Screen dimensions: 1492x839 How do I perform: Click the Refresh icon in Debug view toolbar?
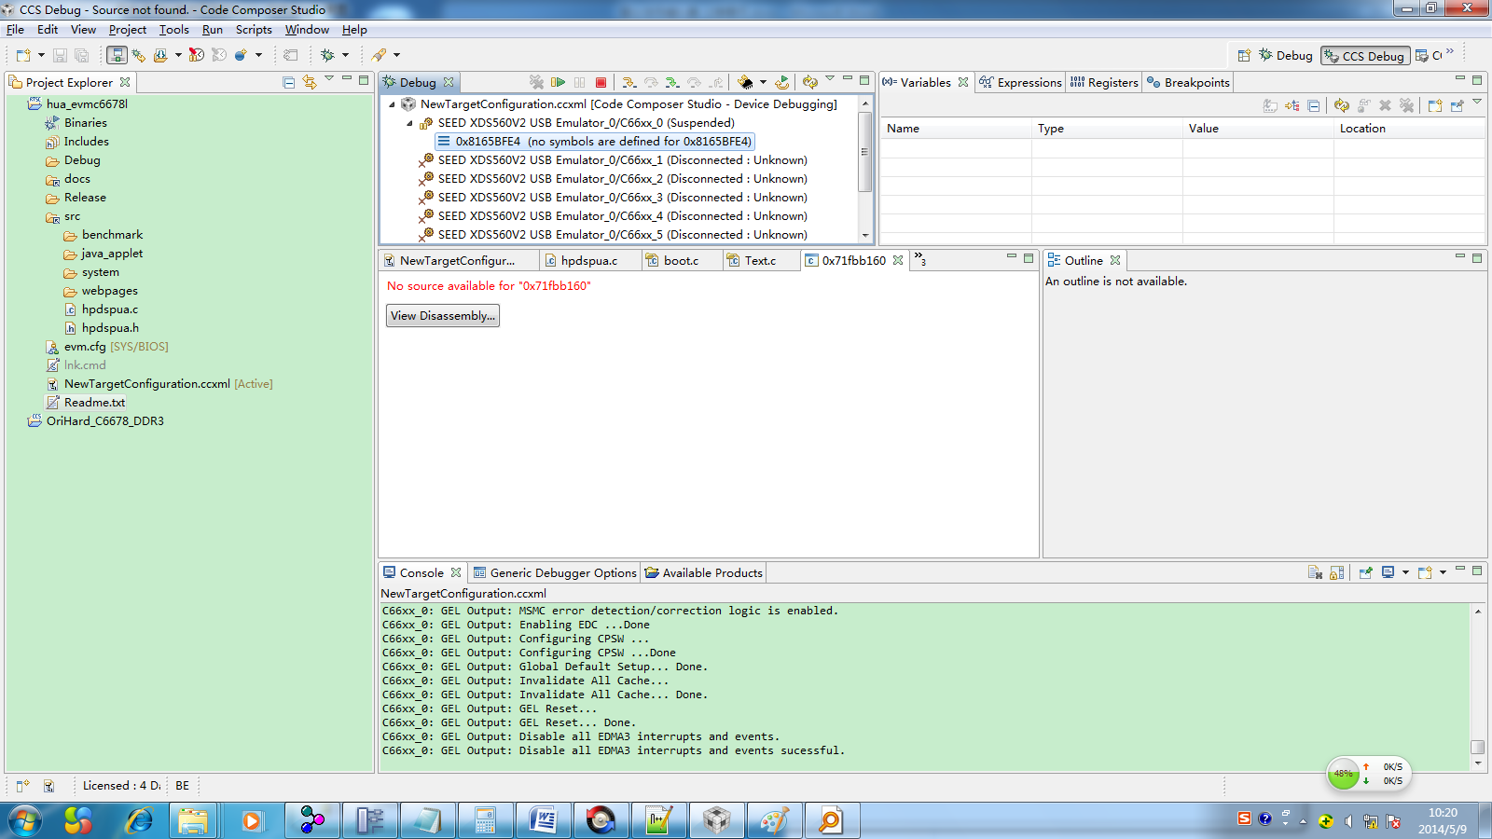click(809, 82)
